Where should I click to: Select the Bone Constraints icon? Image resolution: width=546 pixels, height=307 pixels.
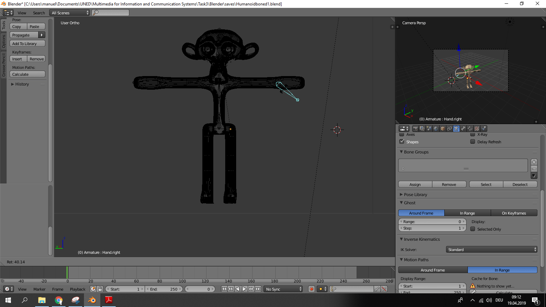click(470, 129)
